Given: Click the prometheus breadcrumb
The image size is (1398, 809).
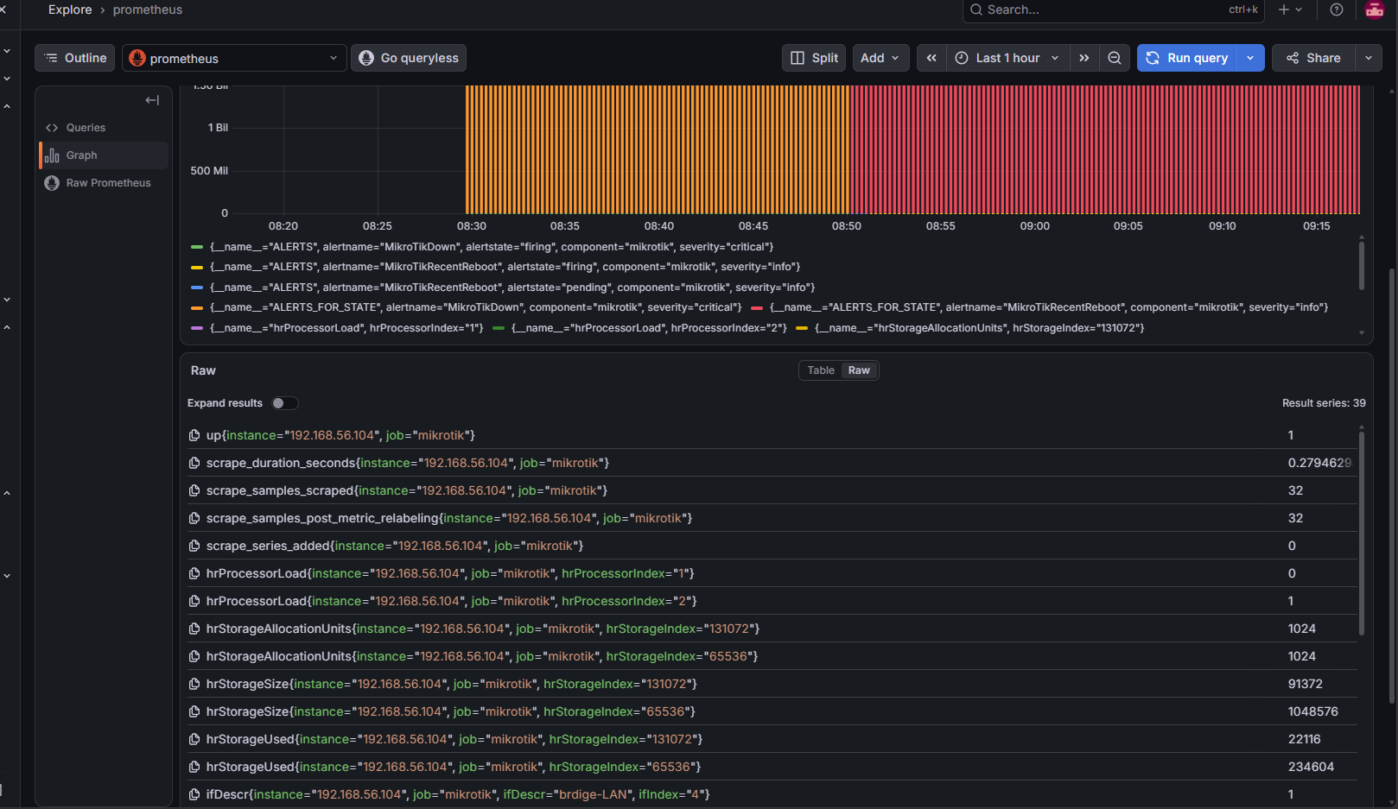Looking at the screenshot, I should (148, 9).
